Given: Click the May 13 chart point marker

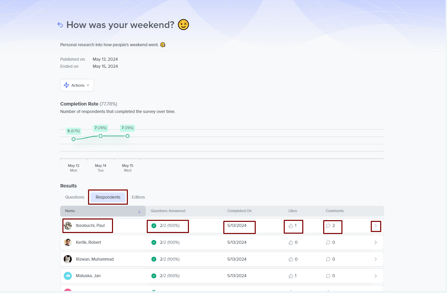Looking at the screenshot, I should pyautogui.click(x=74, y=139).
